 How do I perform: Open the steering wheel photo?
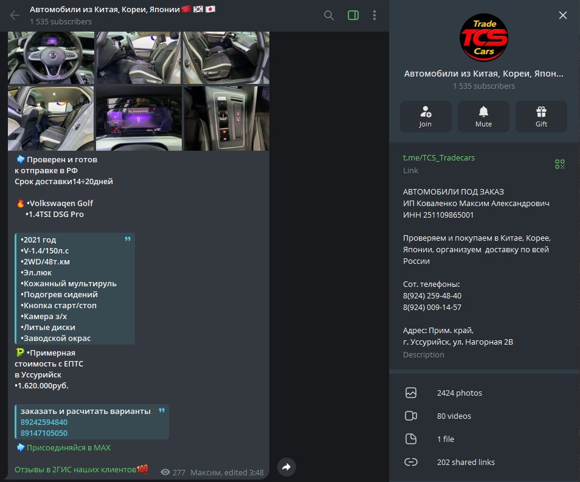pos(51,58)
